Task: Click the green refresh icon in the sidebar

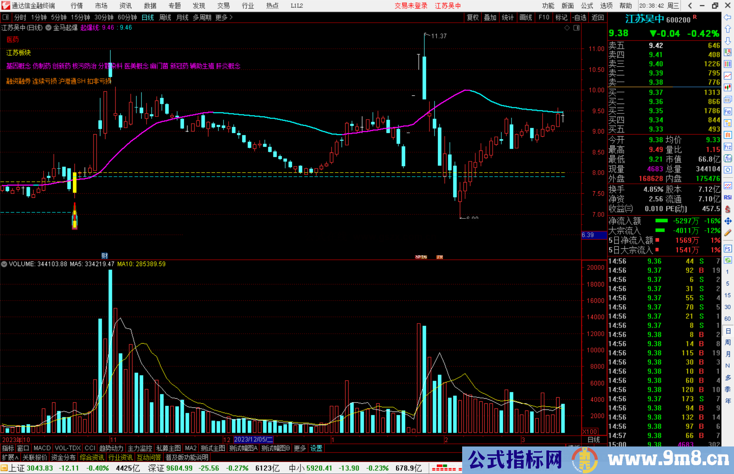Action: pyautogui.click(x=728, y=260)
